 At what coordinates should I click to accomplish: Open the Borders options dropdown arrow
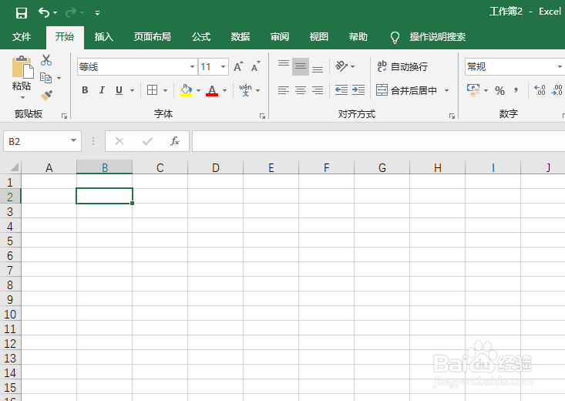(x=166, y=90)
